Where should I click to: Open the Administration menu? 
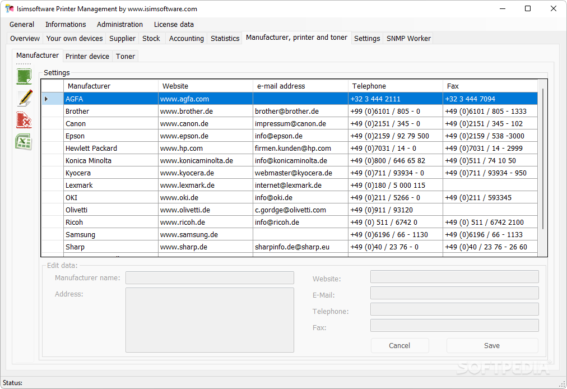click(120, 24)
